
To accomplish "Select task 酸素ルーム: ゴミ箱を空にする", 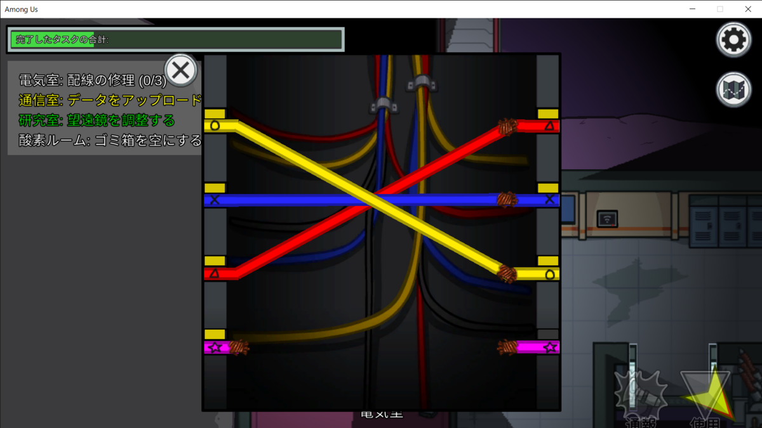I will click(x=110, y=140).
